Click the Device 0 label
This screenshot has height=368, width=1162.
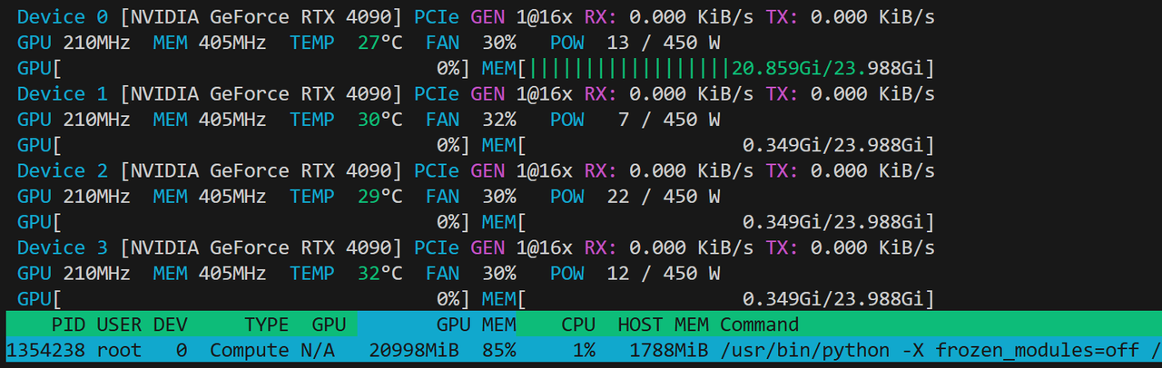click(x=63, y=17)
